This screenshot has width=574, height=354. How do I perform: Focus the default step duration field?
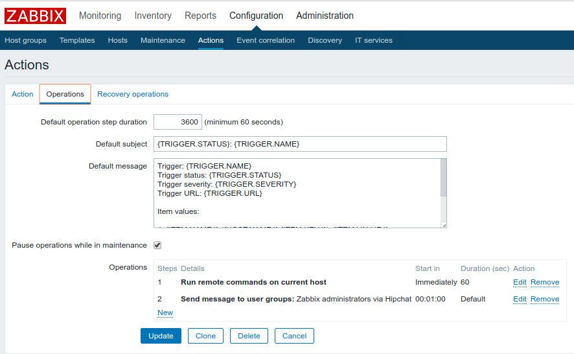click(x=178, y=122)
